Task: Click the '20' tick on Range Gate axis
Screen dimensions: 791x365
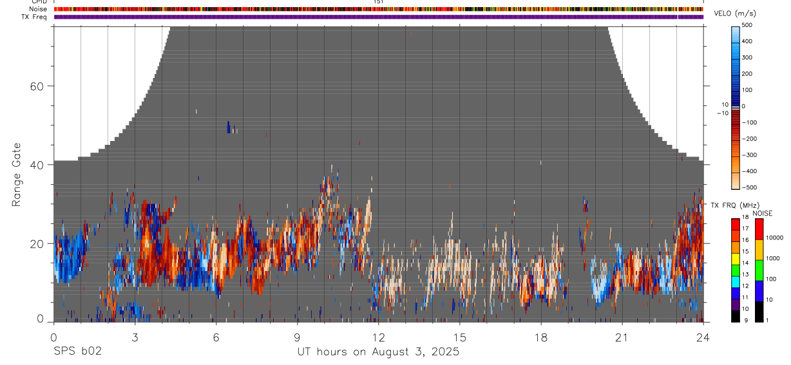Action: tap(38, 243)
